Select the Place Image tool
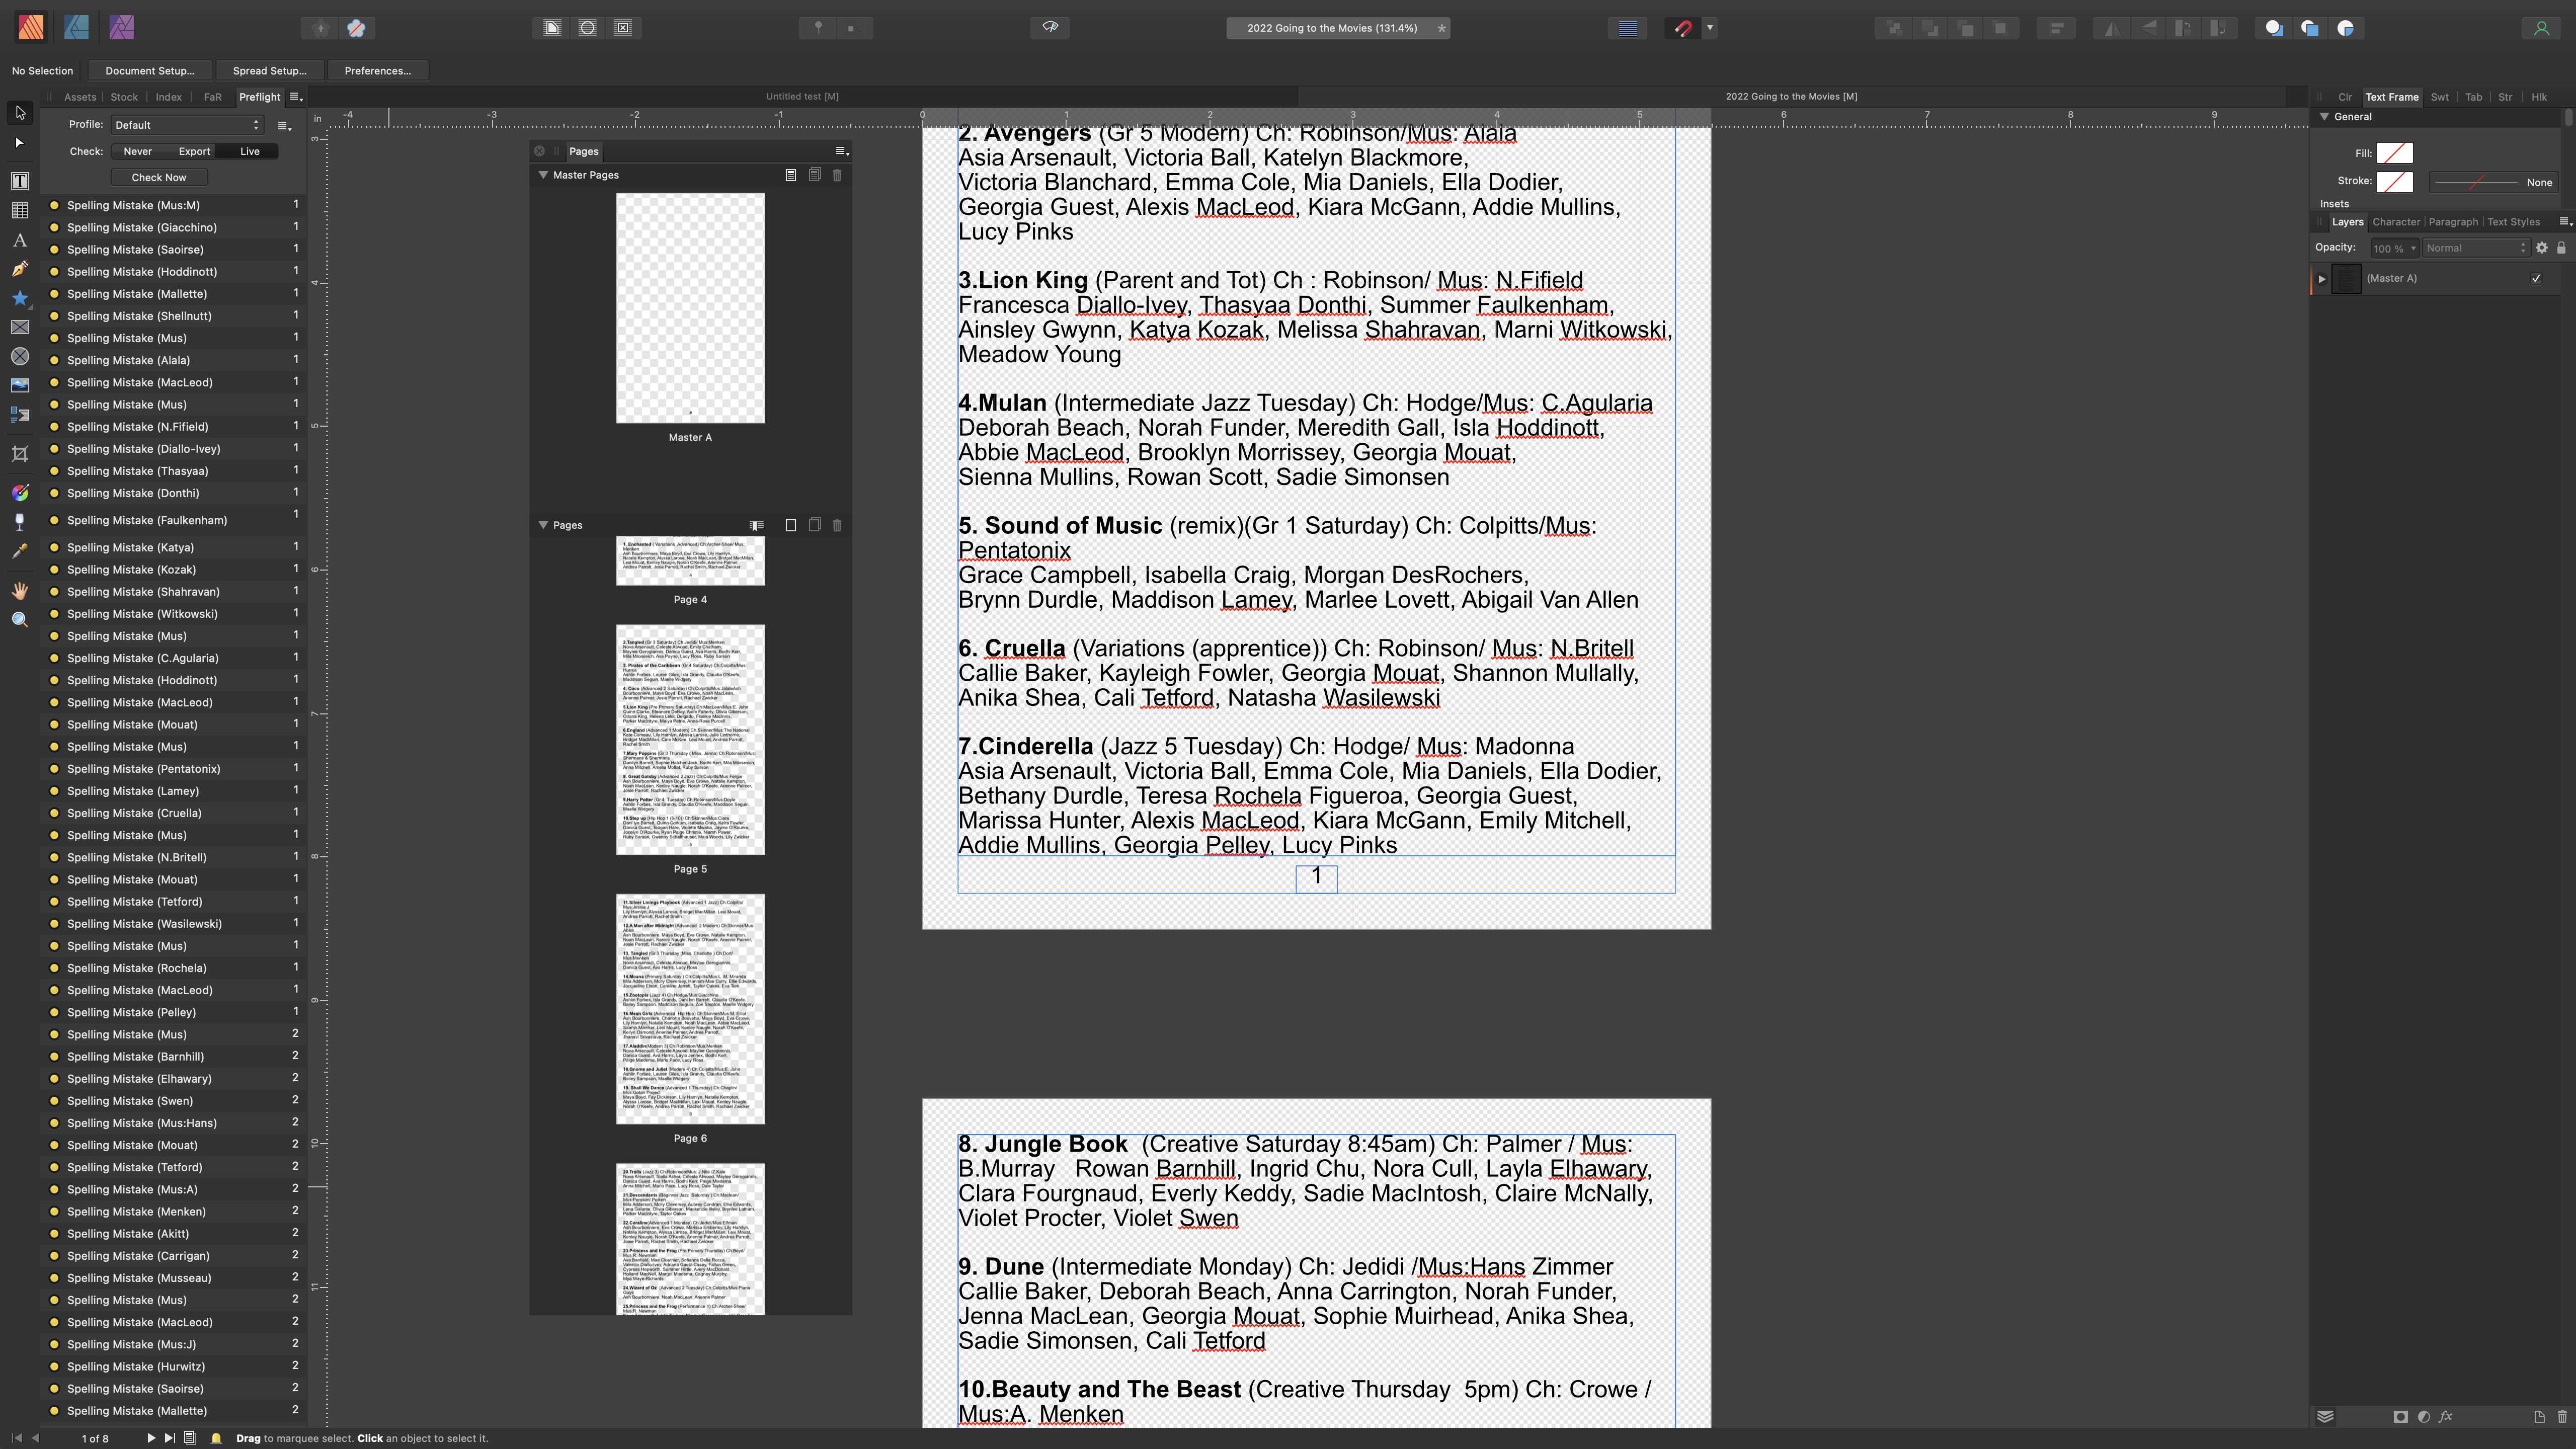Viewport: 2576px width, 1449px height. click(19, 385)
